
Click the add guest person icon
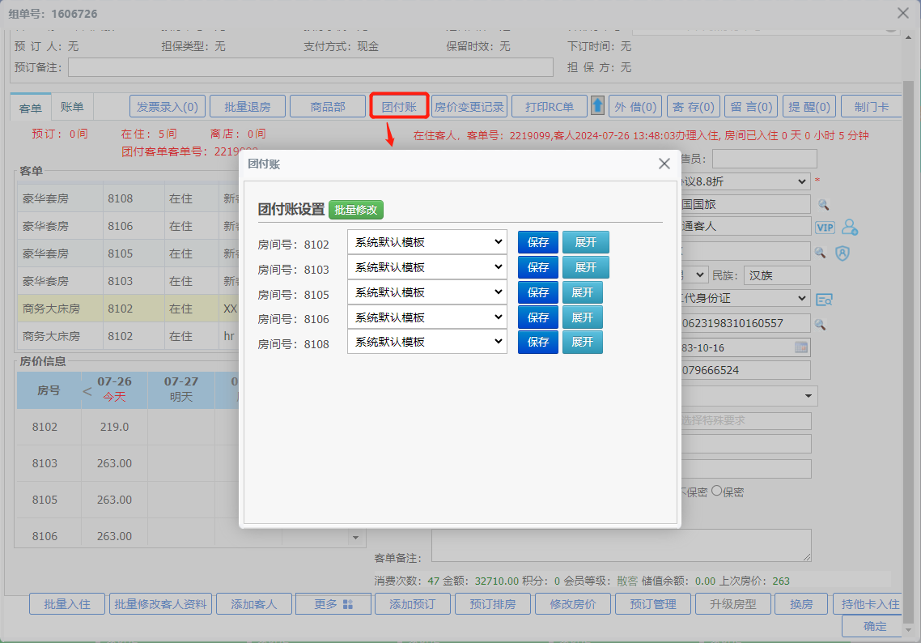(849, 227)
